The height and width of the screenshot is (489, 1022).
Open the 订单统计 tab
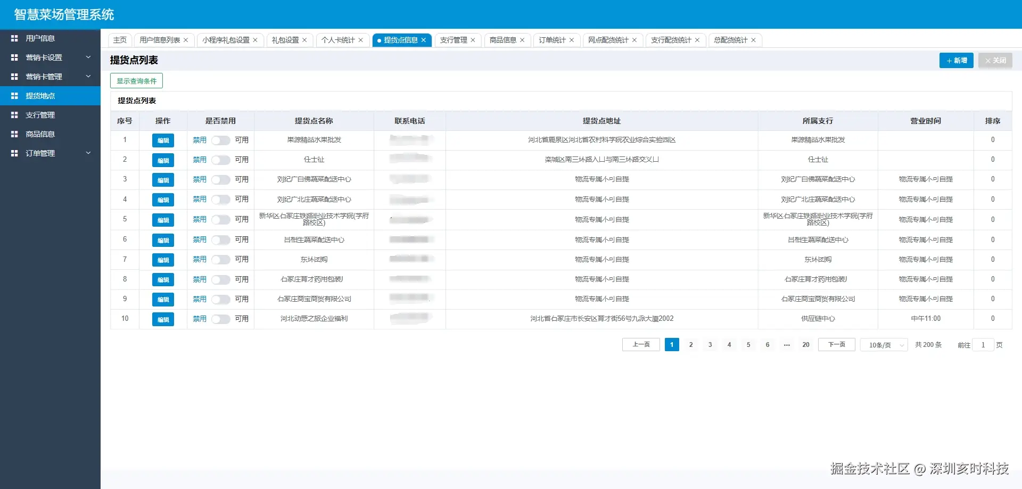click(x=552, y=40)
